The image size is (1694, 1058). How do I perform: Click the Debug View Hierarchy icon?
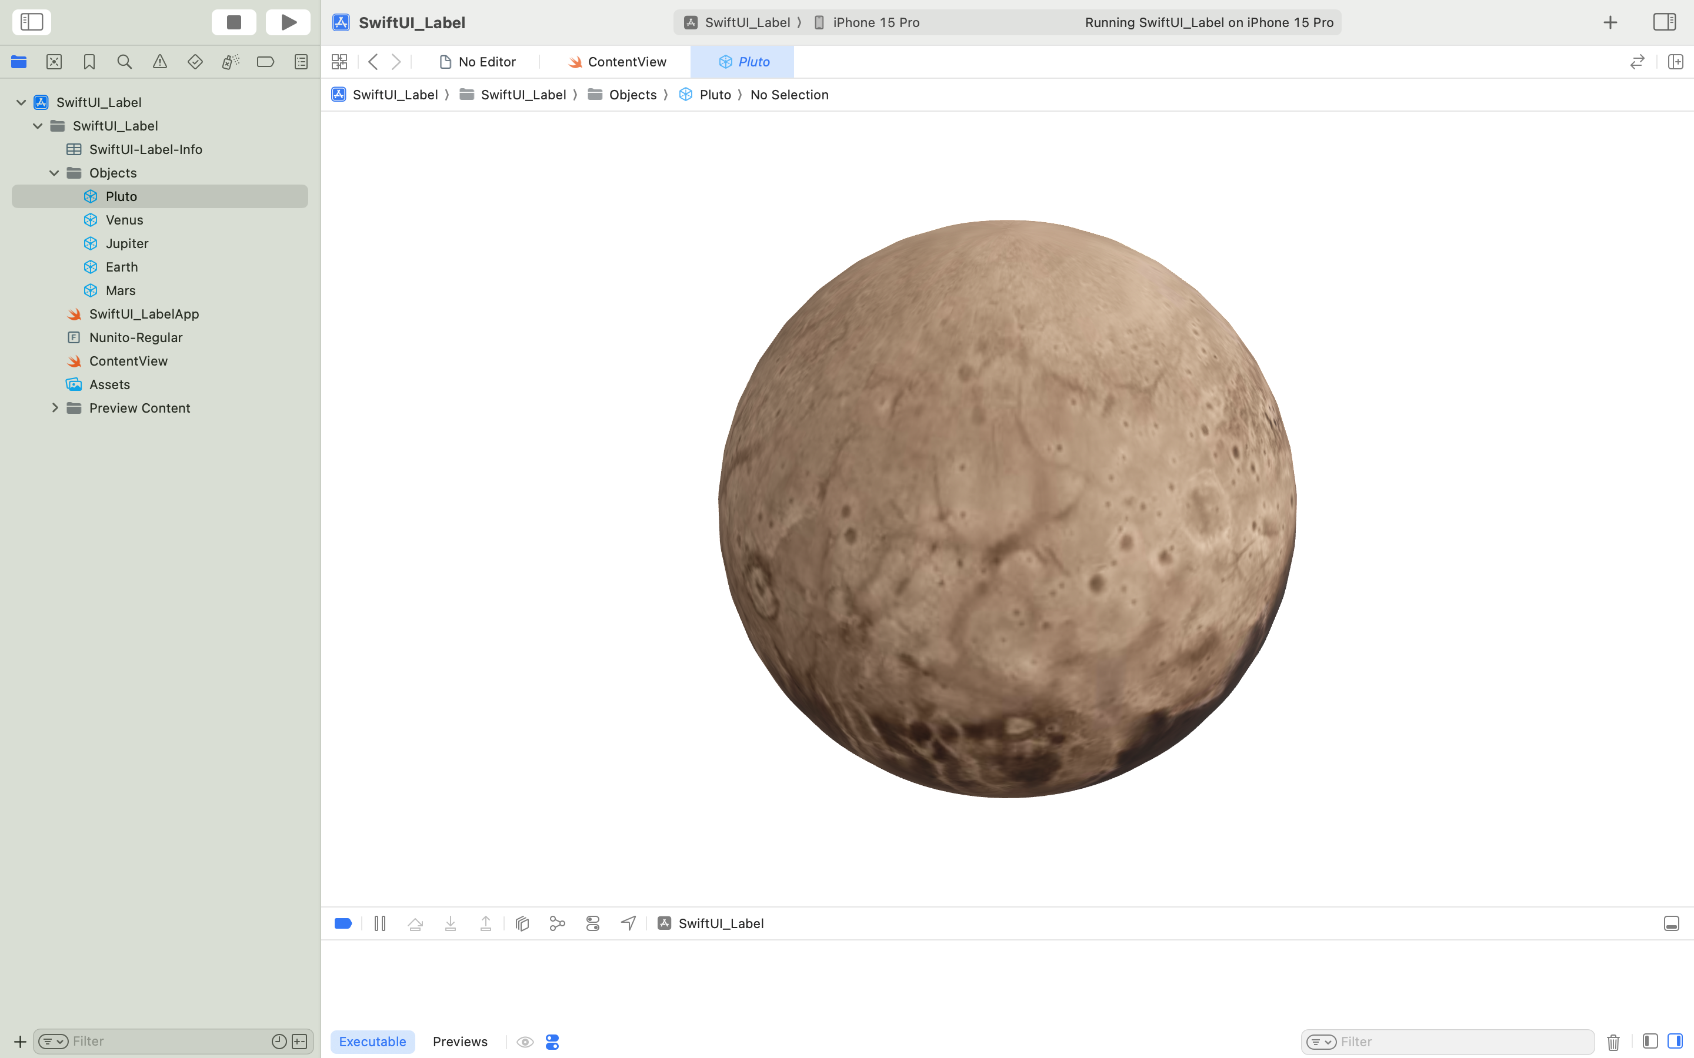[x=522, y=923]
